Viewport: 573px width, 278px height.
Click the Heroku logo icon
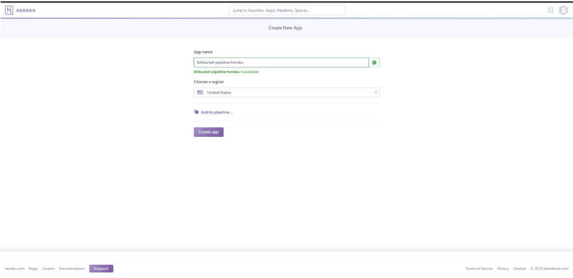coord(9,10)
